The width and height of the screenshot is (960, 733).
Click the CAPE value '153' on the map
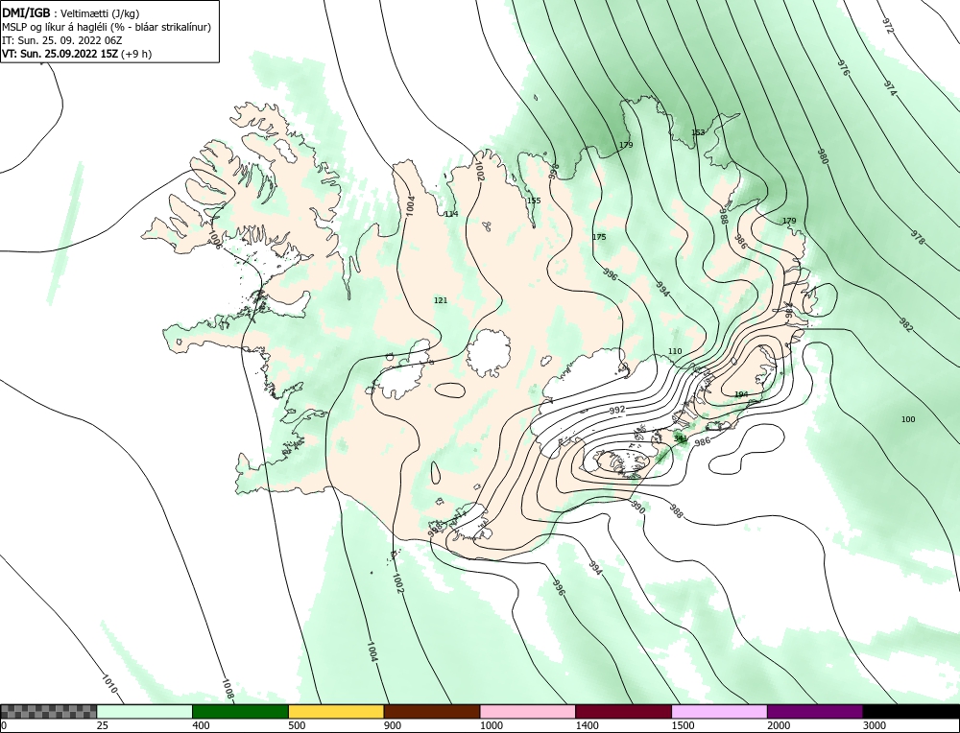tap(698, 132)
